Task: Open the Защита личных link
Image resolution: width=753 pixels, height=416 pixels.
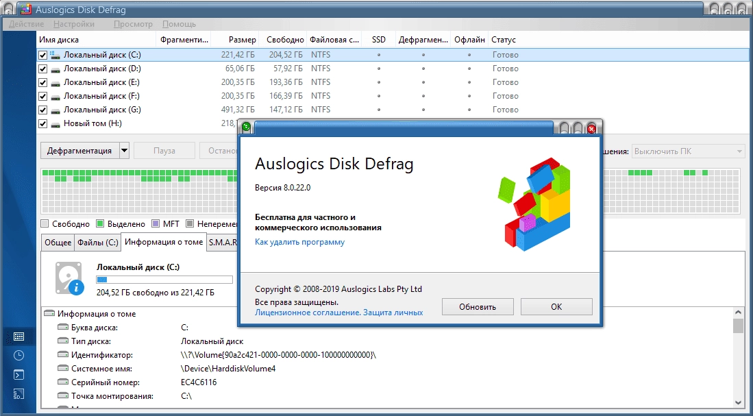Action: coord(393,313)
